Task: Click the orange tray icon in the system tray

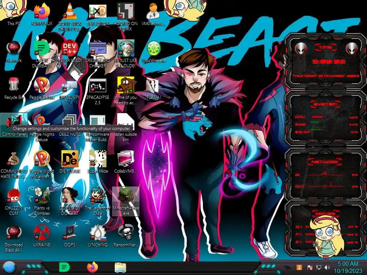Action: point(299,267)
